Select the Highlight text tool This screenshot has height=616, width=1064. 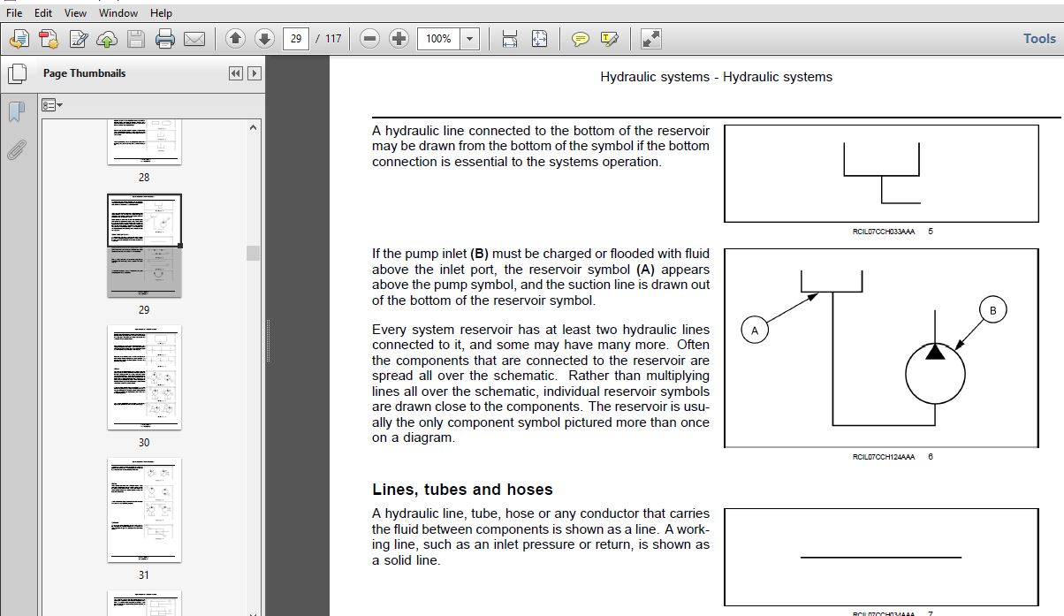click(609, 39)
